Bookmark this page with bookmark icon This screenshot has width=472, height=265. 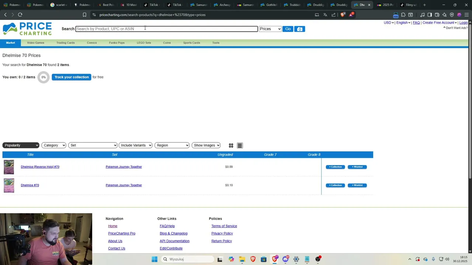84,15
